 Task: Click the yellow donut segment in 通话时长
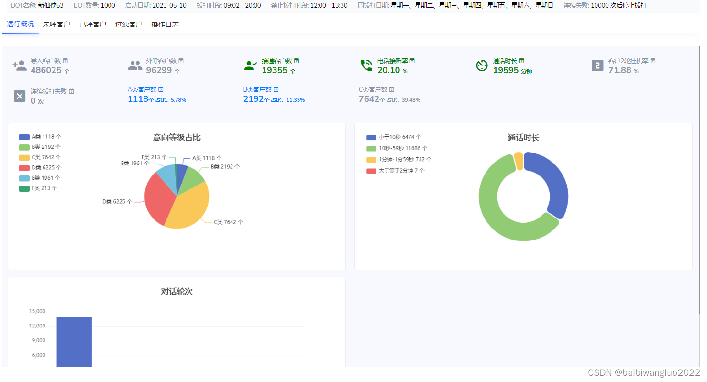coord(519,161)
